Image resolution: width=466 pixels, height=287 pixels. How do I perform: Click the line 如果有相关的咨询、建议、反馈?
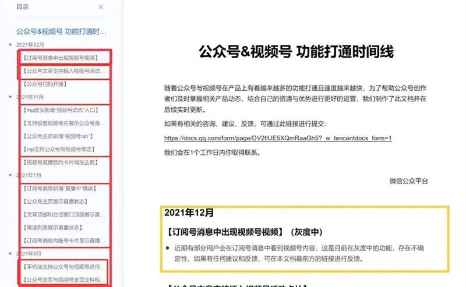point(245,124)
